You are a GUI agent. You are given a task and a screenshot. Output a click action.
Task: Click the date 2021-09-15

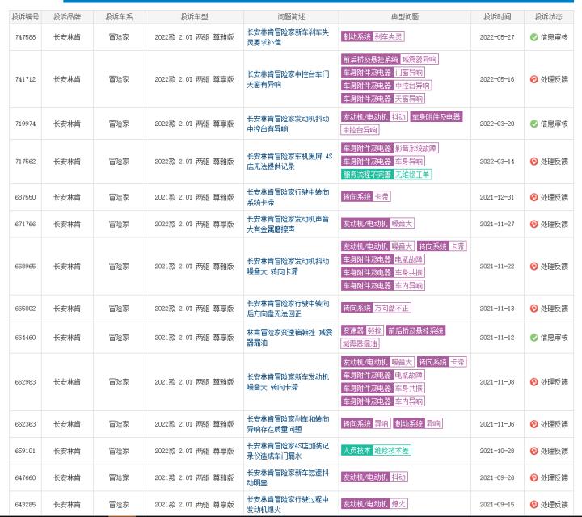[x=497, y=504]
